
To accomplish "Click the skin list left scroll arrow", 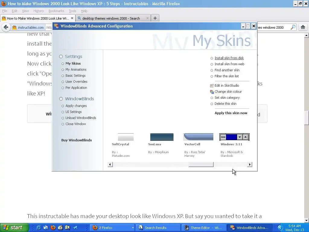I will point(110,164).
